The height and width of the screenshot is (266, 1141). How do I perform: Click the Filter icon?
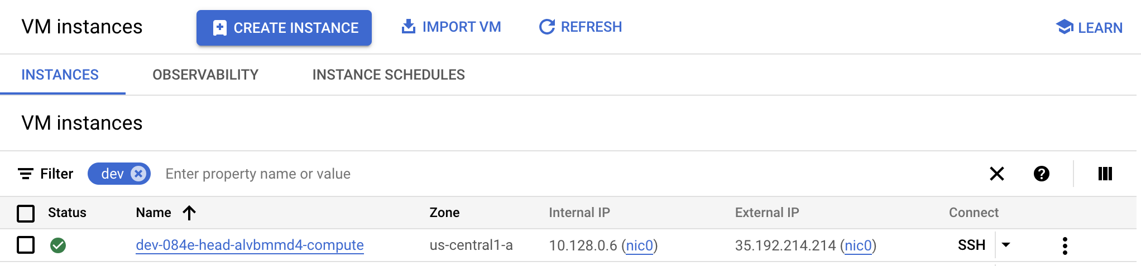pos(26,174)
